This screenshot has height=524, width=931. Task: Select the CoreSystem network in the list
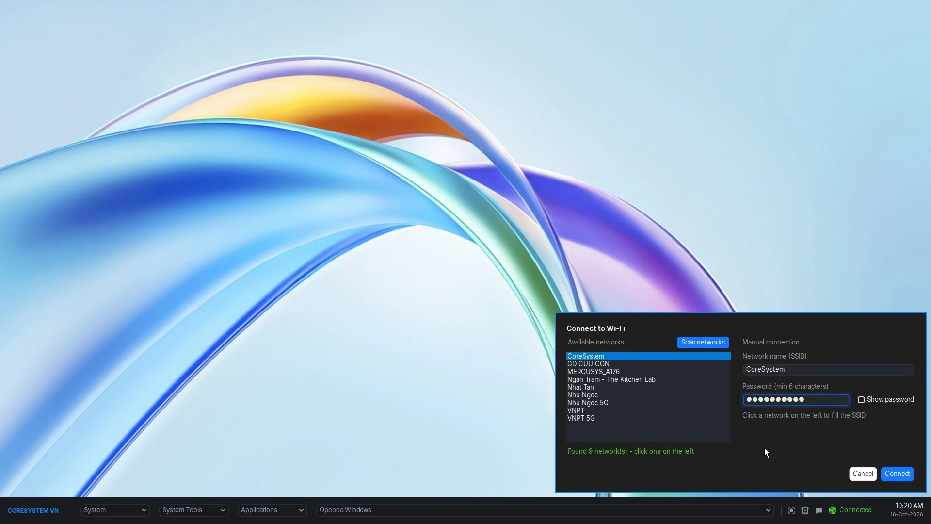[x=648, y=356]
